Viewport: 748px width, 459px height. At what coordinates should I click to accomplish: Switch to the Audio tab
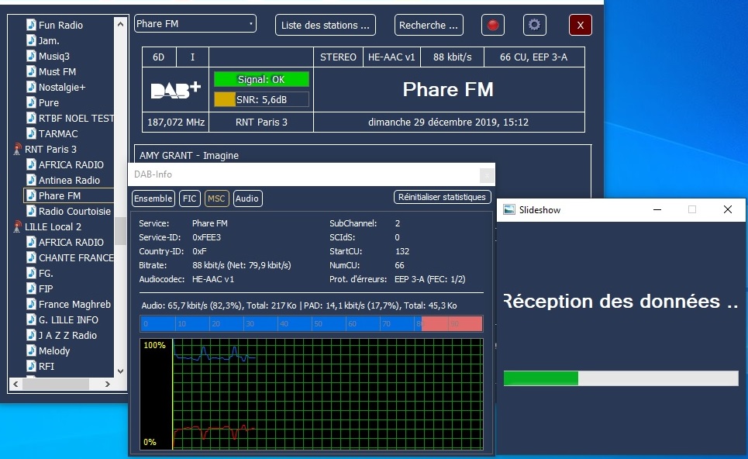[247, 198]
